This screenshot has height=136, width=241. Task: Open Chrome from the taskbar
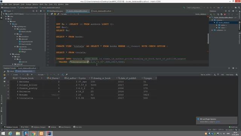(x=34, y=133)
